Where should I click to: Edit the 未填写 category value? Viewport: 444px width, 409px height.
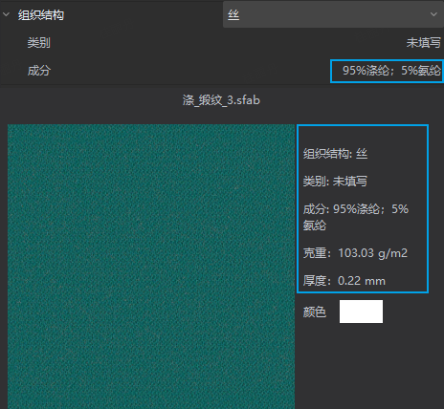coord(424,43)
